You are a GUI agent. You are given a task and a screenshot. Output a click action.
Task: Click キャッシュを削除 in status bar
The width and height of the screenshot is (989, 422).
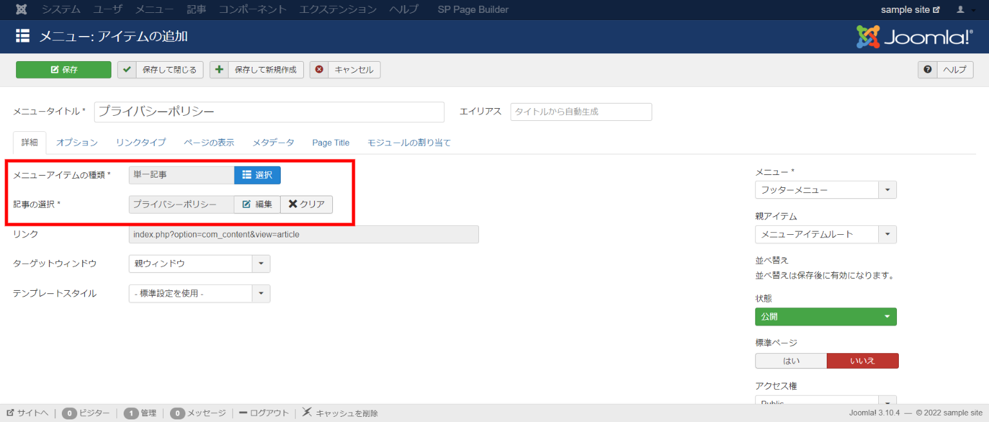(x=340, y=413)
